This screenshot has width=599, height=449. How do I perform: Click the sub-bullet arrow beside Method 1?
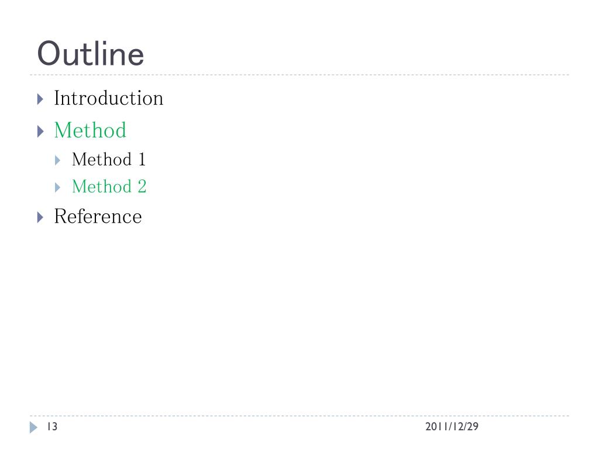(58, 160)
